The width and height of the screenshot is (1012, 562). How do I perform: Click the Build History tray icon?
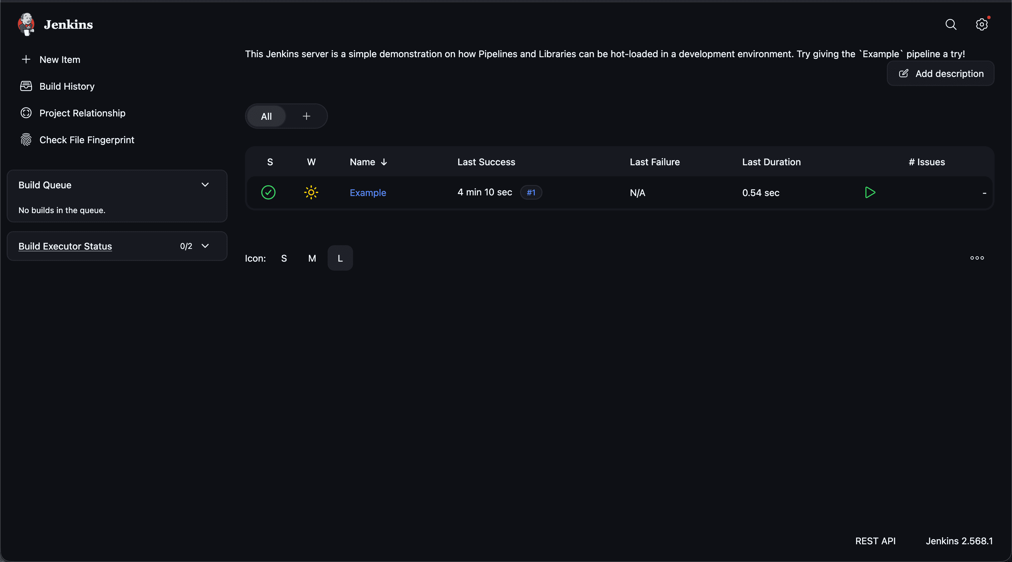click(26, 86)
